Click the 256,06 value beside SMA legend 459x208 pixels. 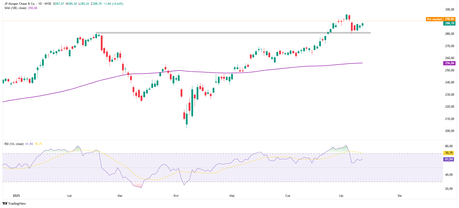point(33,8)
